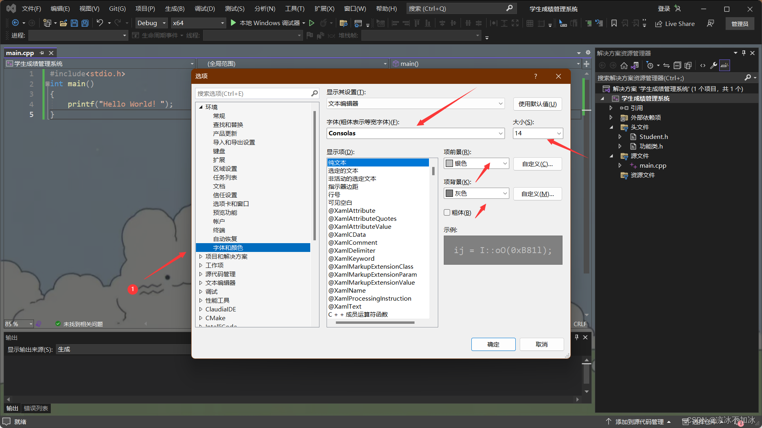The width and height of the screenshot is (762, 428).
Task: Expand the 文本编辑器 options tree node
Action: [201, 283]
